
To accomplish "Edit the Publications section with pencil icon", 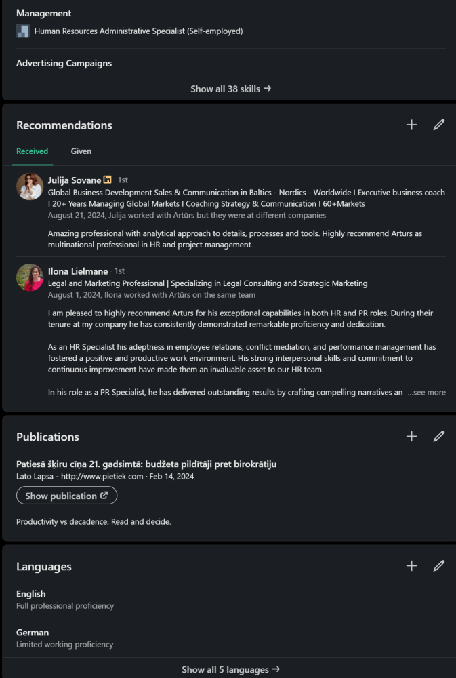I will pos(439,437).
